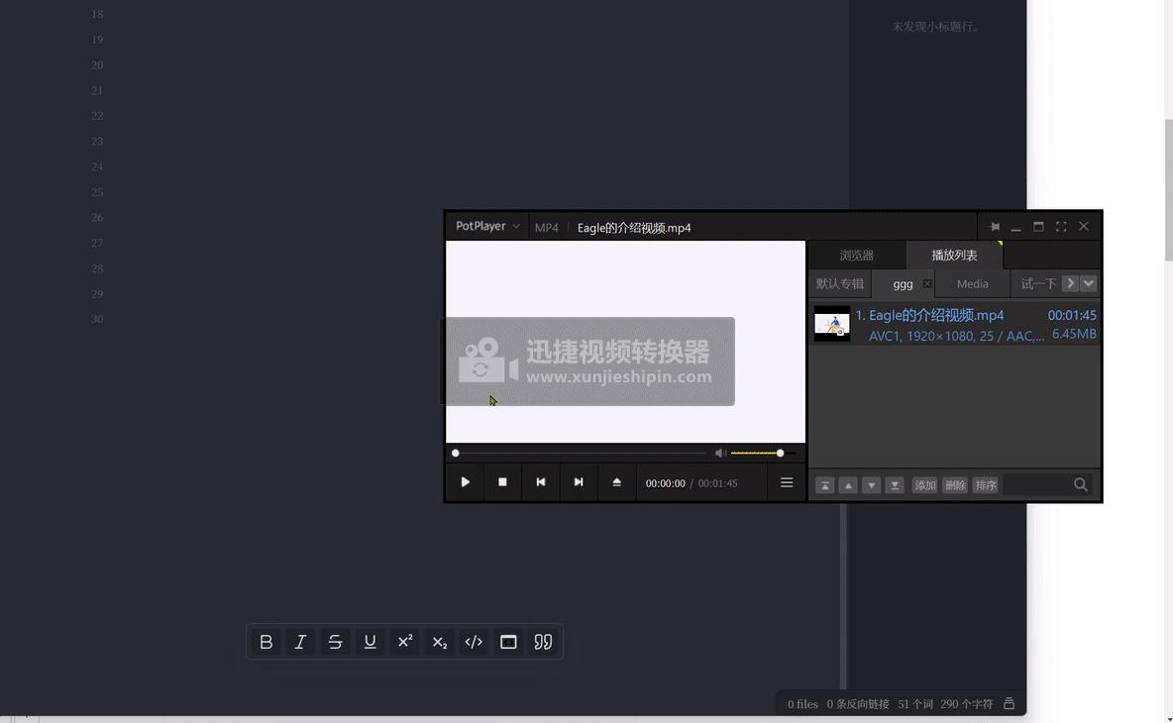Move playlist item to top with top-arrow icon
Screen dimensions: 1173x723
pos(824,484)
